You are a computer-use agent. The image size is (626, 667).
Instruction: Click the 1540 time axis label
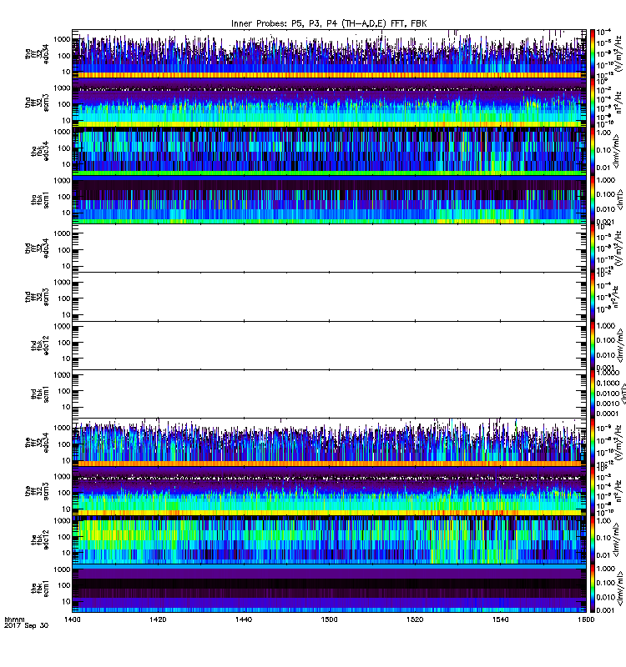tap(500, 619)
